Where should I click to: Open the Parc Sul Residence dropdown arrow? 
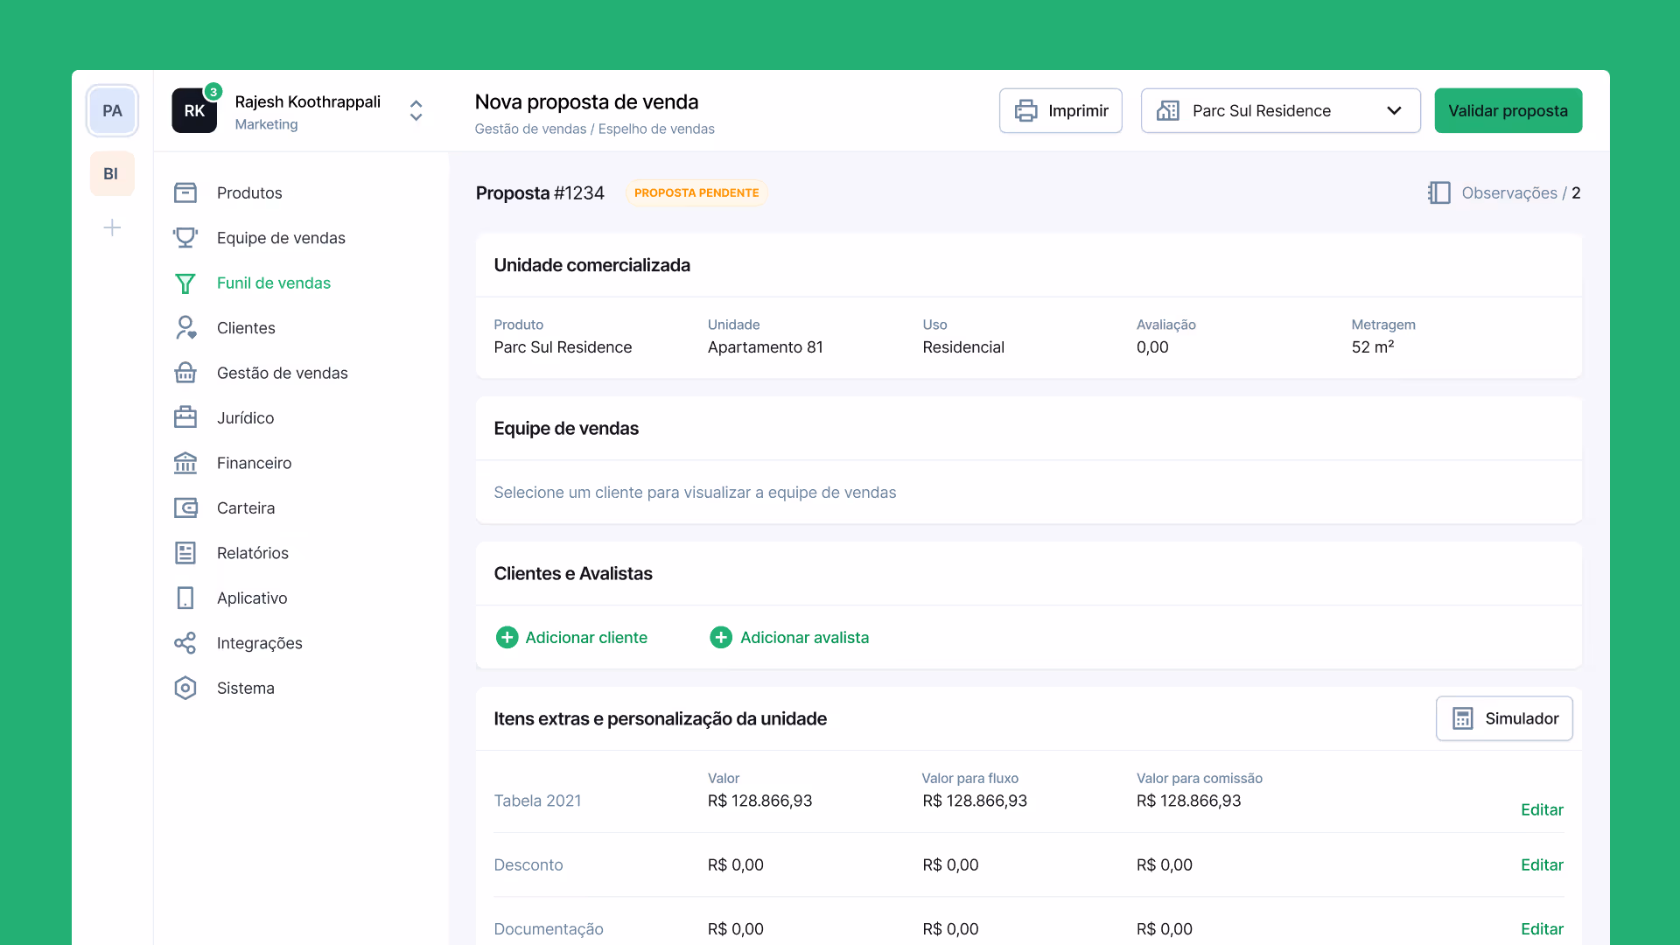(1394, 111)
